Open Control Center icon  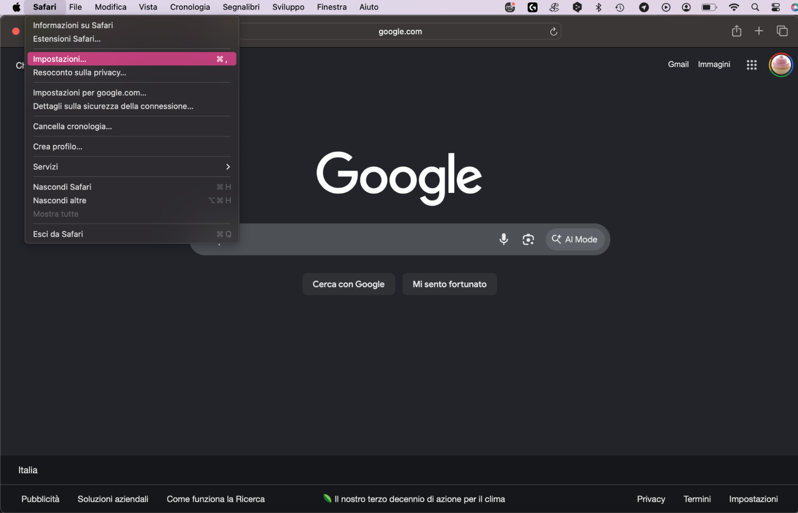776,7
